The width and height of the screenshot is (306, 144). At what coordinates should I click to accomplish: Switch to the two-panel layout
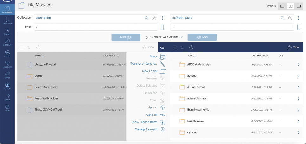click(290, 6)
